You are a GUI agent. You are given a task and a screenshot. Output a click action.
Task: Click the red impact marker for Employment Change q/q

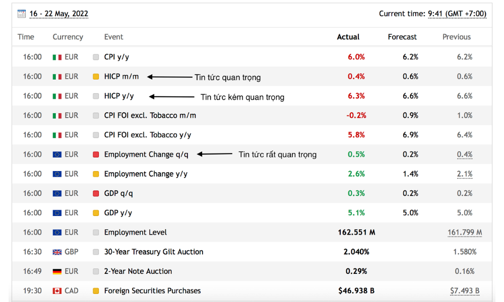tap(96, 155)
